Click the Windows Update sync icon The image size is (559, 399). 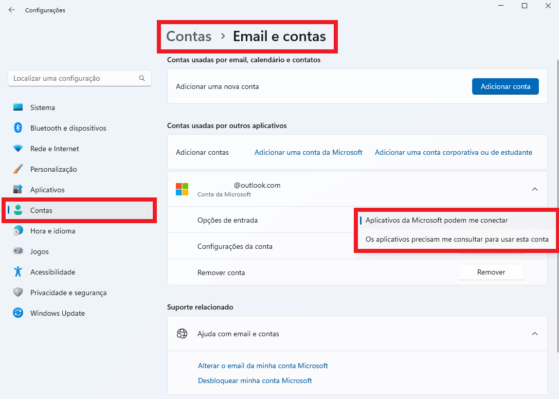[x=18, y=313]
